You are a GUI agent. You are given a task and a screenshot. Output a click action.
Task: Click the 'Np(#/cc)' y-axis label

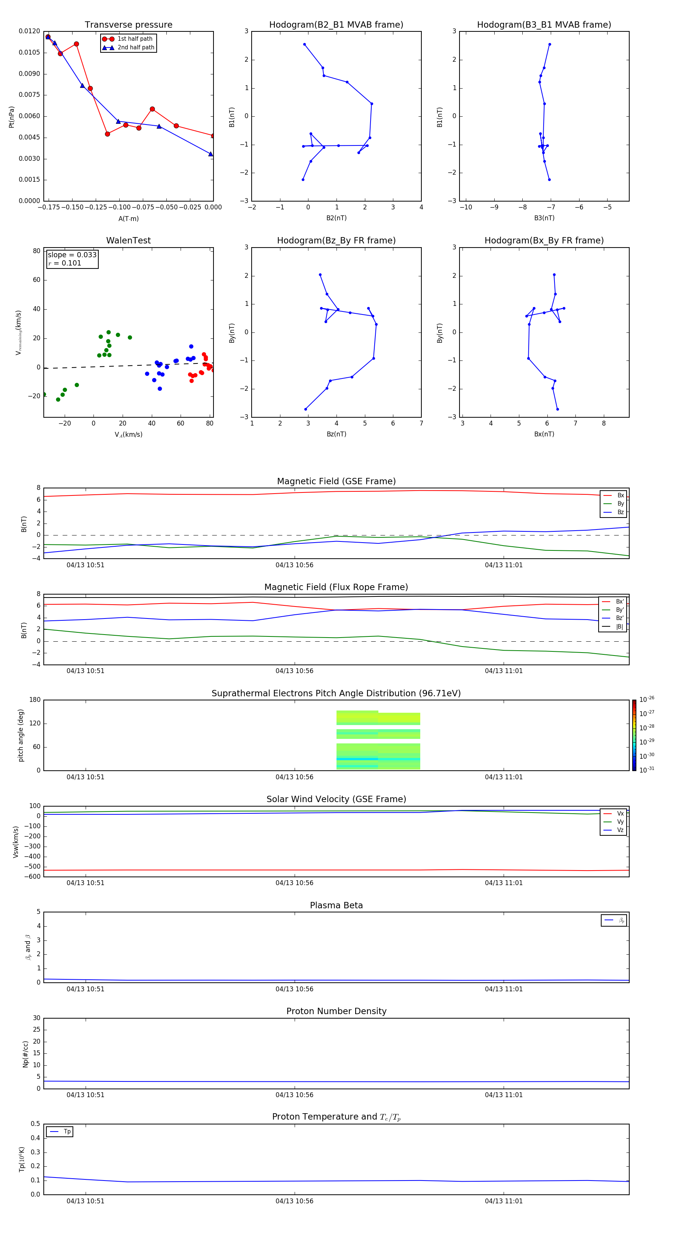[25, 1053]
